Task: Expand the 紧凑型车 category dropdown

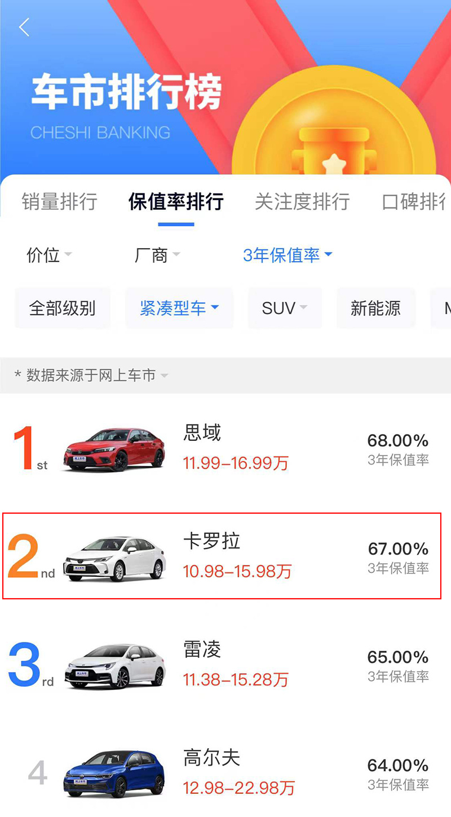Action: coord(179,308)
